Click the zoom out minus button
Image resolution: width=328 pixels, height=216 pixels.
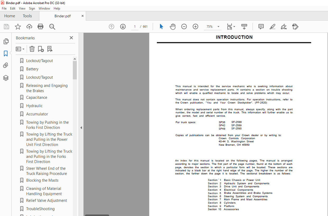[x=184, y=27]
